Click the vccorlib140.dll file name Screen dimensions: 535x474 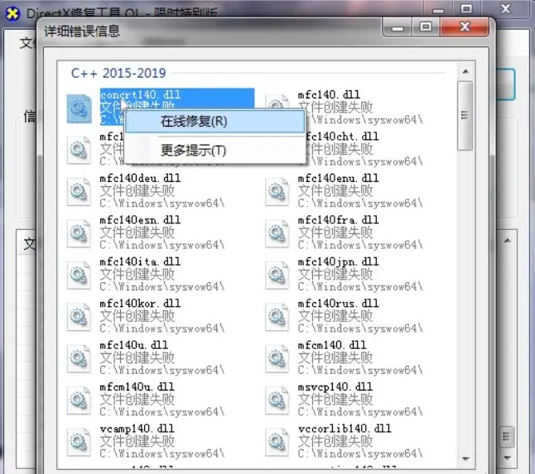[x=345, y=429]
